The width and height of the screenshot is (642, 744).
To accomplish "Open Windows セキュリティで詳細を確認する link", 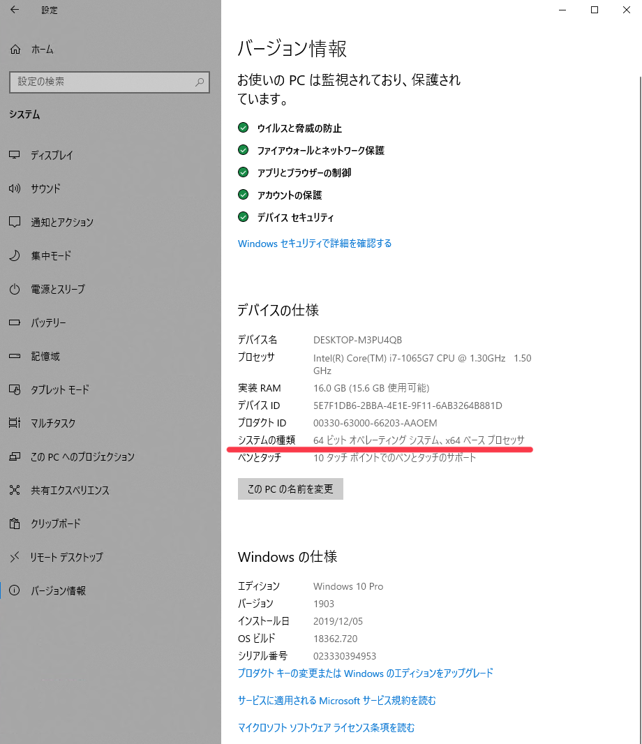I will click(x=315, y=244).
